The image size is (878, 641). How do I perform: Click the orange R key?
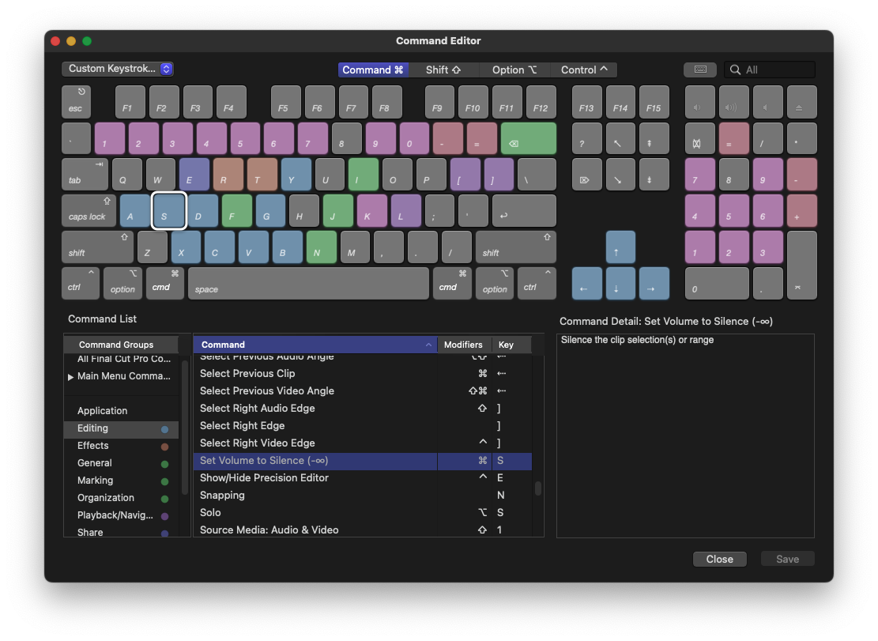coord(228,174)
